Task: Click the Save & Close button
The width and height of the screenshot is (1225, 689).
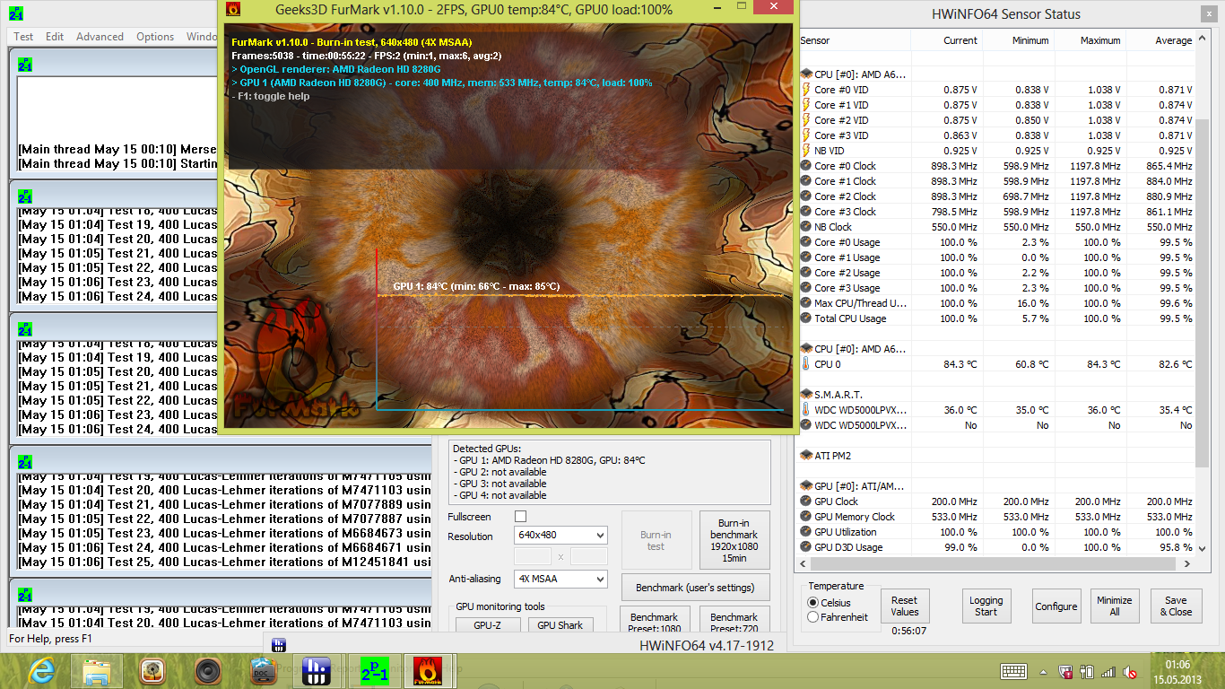Action: pyautogui.click(x=1176, y=606)
